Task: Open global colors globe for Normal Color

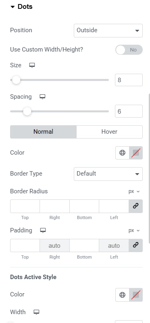Action: click(122, 153)
